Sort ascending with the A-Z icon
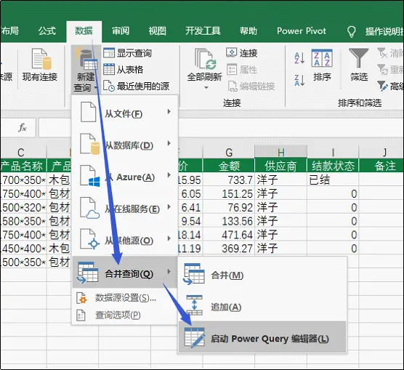The width and height of the screenshot is (404, 370). (299, 58)
